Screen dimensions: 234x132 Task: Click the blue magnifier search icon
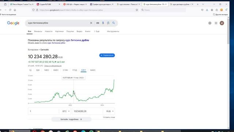click(x=114, y=23)
